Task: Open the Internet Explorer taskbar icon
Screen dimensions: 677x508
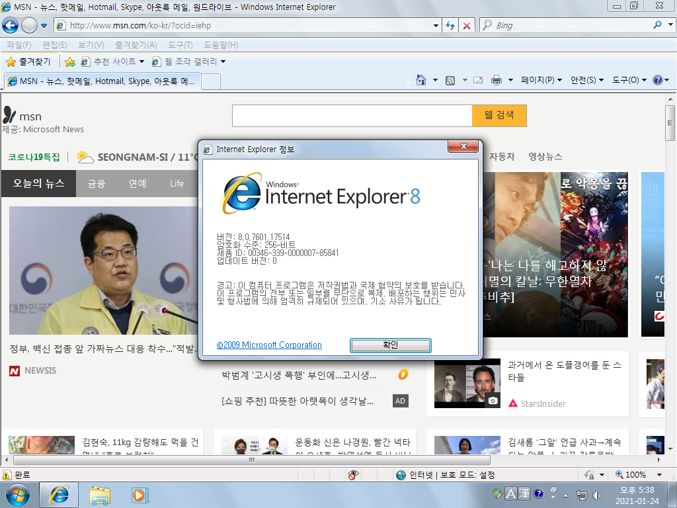Action: (59, 495)
